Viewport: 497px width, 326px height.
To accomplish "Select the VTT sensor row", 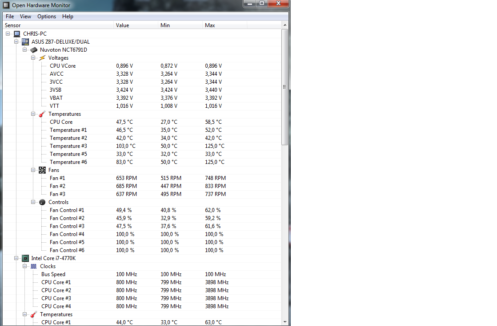I will point(142,106).
